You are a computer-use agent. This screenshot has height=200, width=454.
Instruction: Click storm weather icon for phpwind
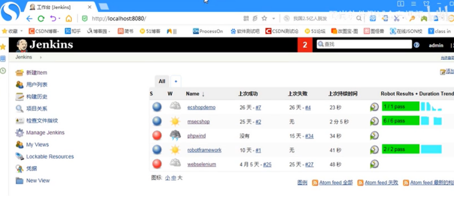point(175,135)
